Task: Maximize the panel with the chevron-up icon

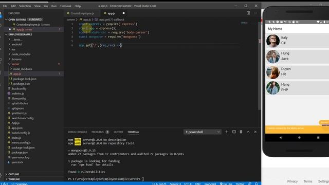Action: [x=248, y=132]
